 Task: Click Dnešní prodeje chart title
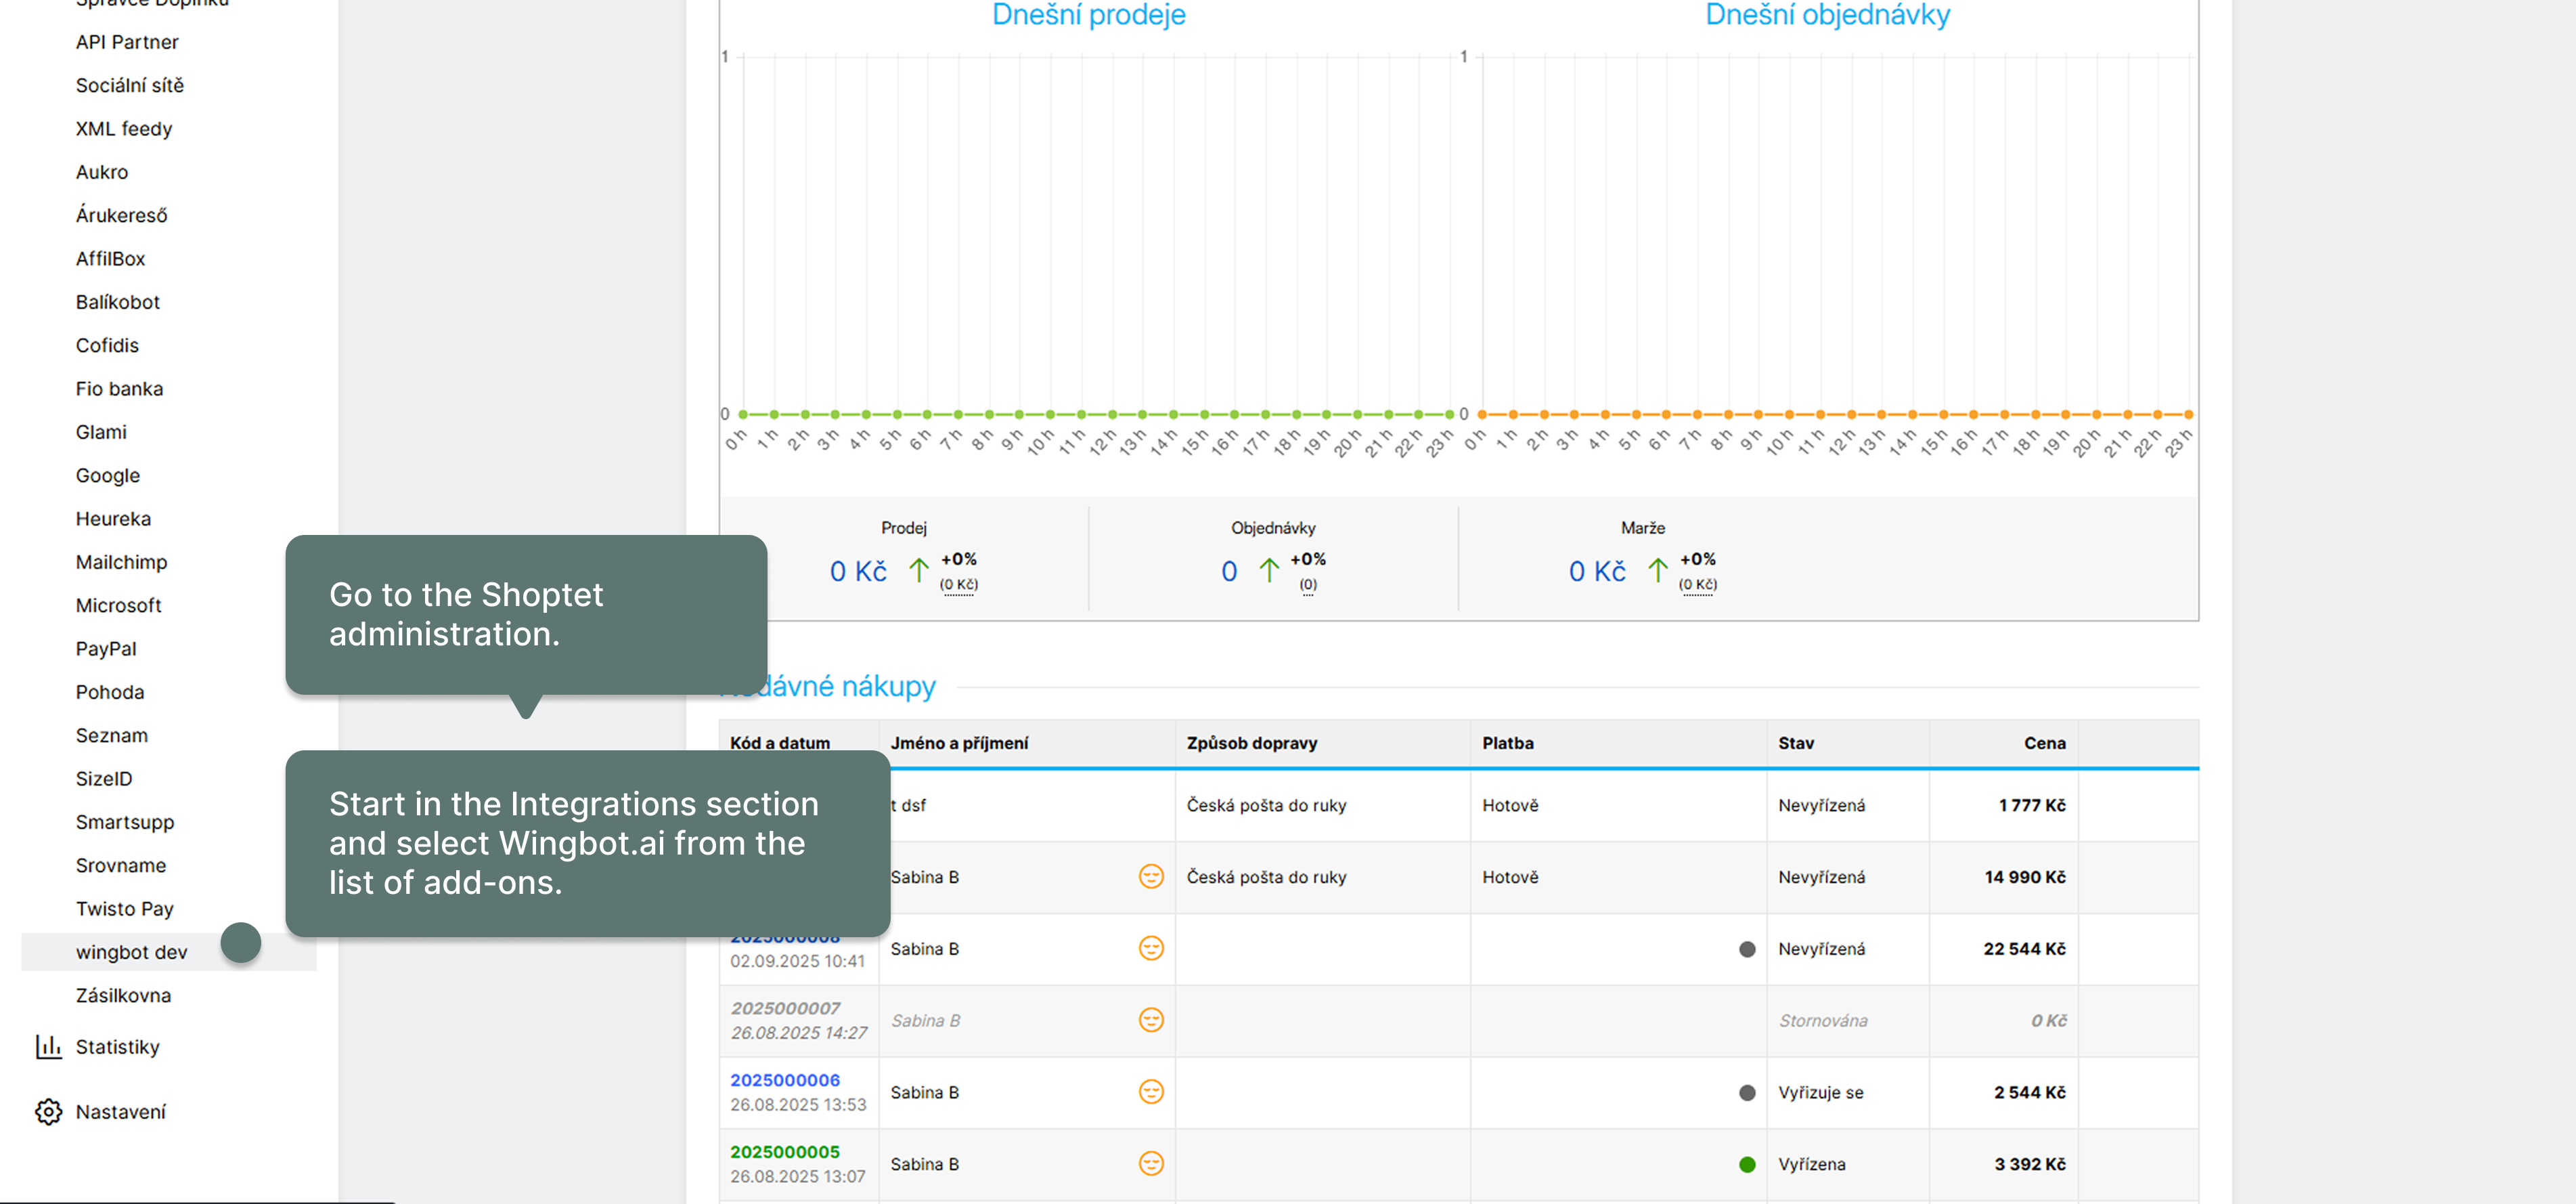coord(1088,15)
